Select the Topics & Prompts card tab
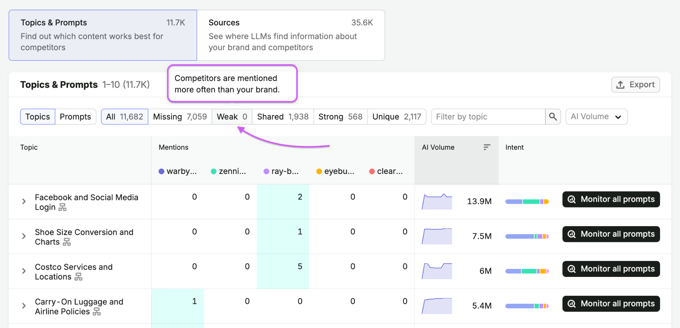This screenshot has width=680, height=328. tap(103, 35)
